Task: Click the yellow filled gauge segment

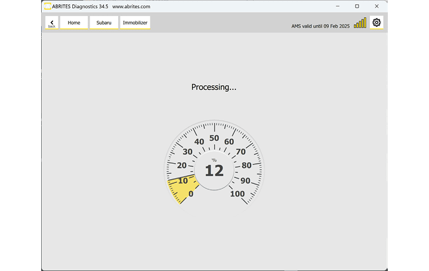Action: [x=179, y=189]
